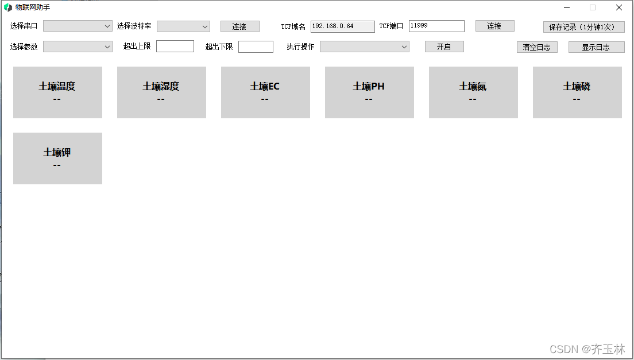This screenshot has width=634, height=360.
Task: Click 保存记录（1分钟1次）to save records
Action: point(583,27)
